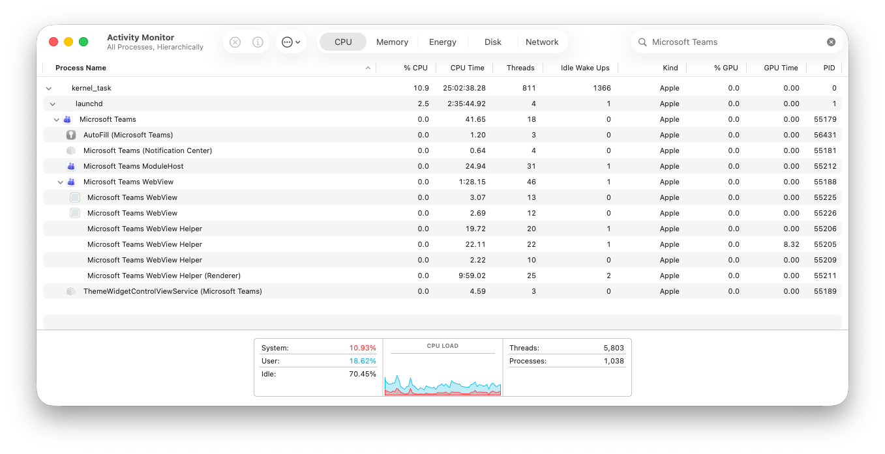Open the more options ellipsis menu
The height and width of the screenshot is (454, 885).
pyautogui.click(x=291, y=42)
